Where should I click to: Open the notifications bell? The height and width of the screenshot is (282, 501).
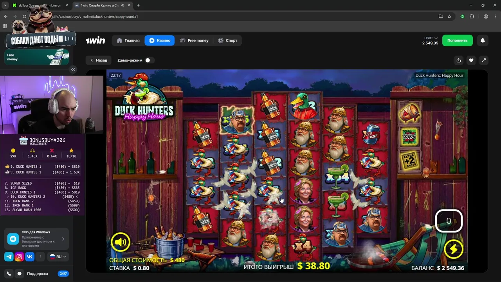483,40
